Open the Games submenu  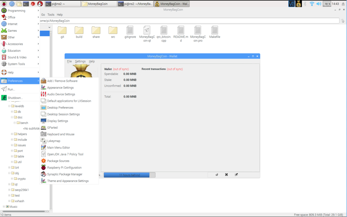pyautogui.click(x=20, y=31)
